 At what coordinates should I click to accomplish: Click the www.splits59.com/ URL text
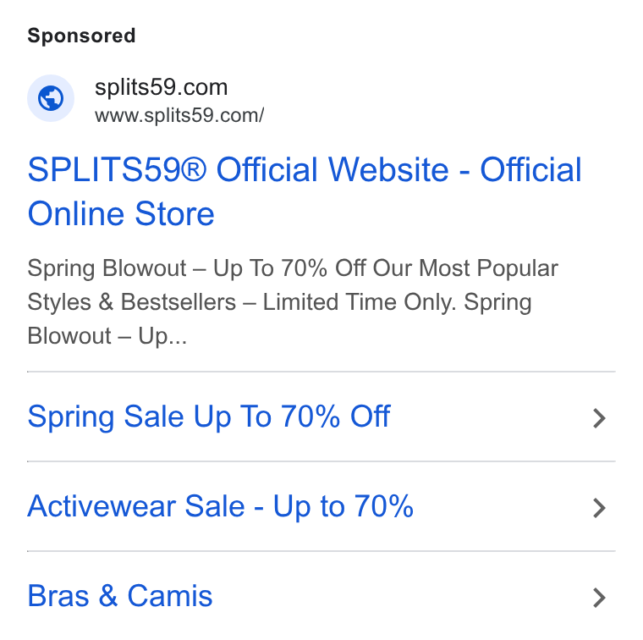point(179,115)
